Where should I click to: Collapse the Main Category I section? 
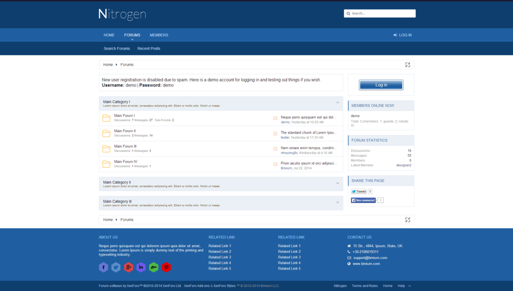tap(337, 103)
